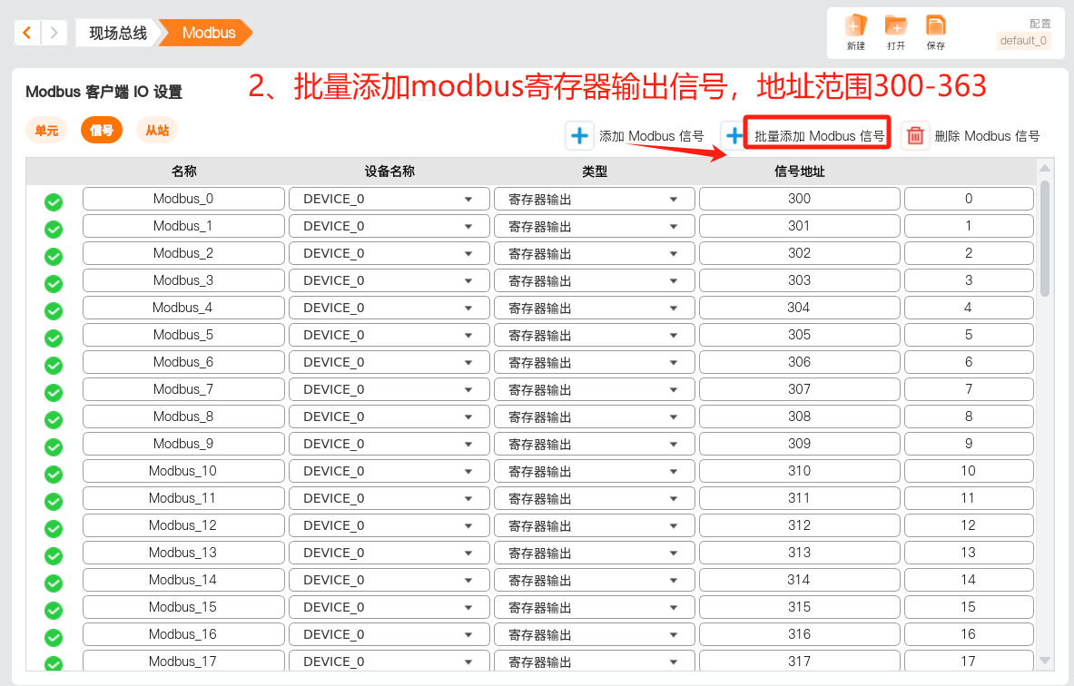1074x686 pixels.
Task: Click the 类型 column header
Action: 594,171
